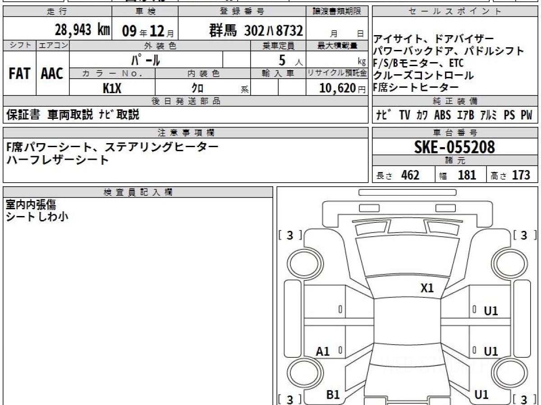
Task: Click inspector note シートしわ小
Action: tap(37, 217)
